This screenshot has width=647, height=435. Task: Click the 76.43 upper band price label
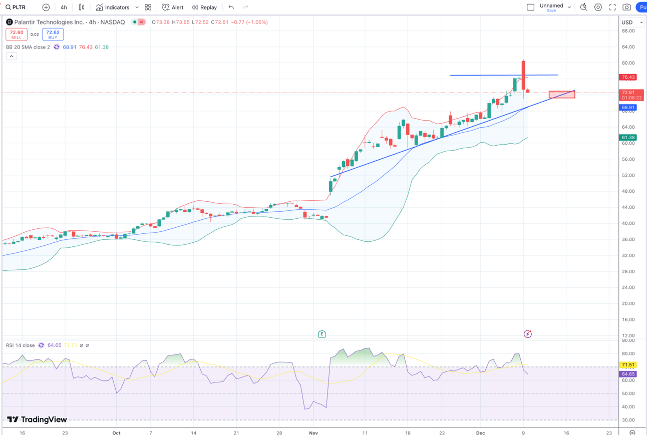point(628,77)
